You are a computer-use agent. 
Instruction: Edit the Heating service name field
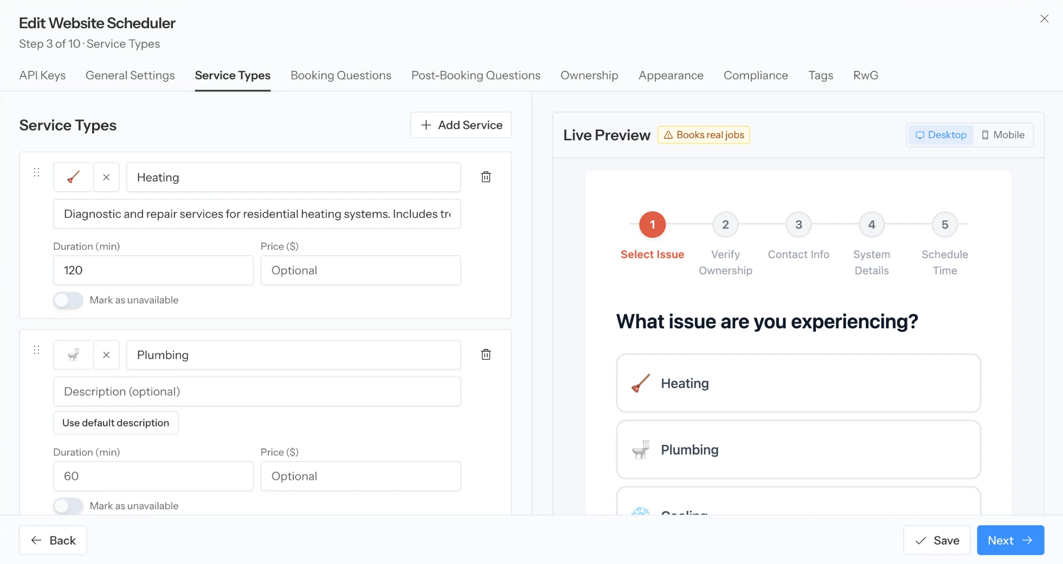[294, 177]
